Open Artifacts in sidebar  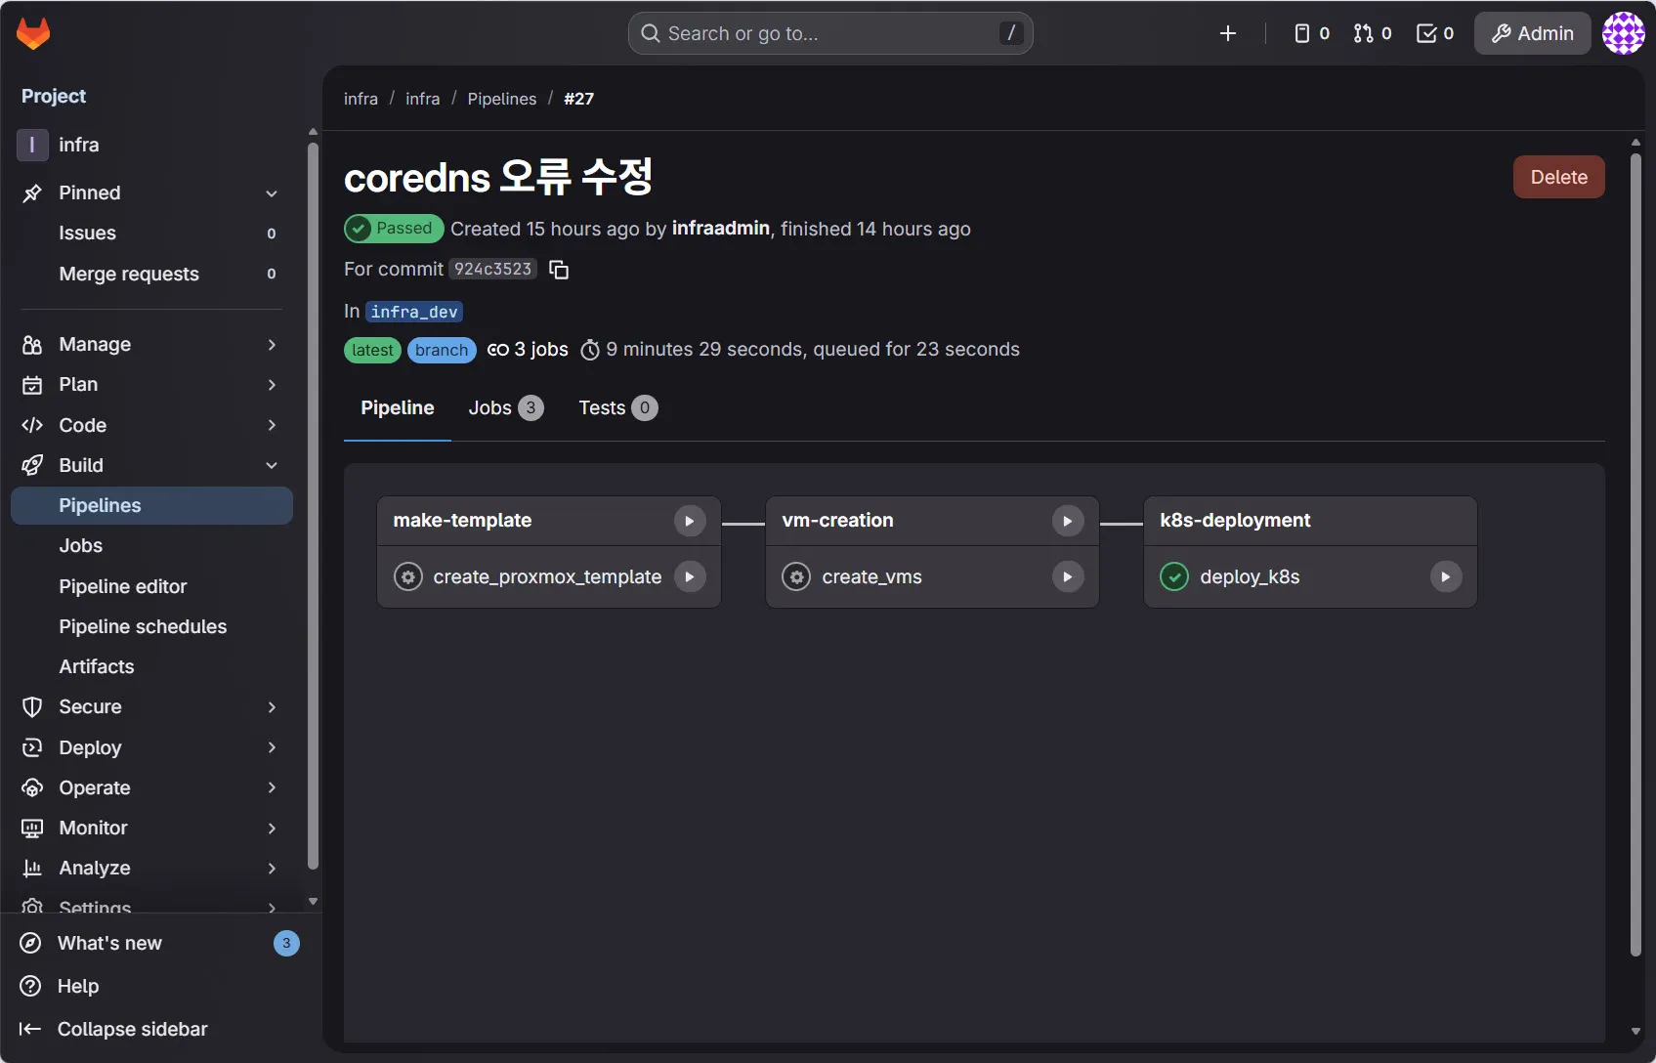pos(151,666)
